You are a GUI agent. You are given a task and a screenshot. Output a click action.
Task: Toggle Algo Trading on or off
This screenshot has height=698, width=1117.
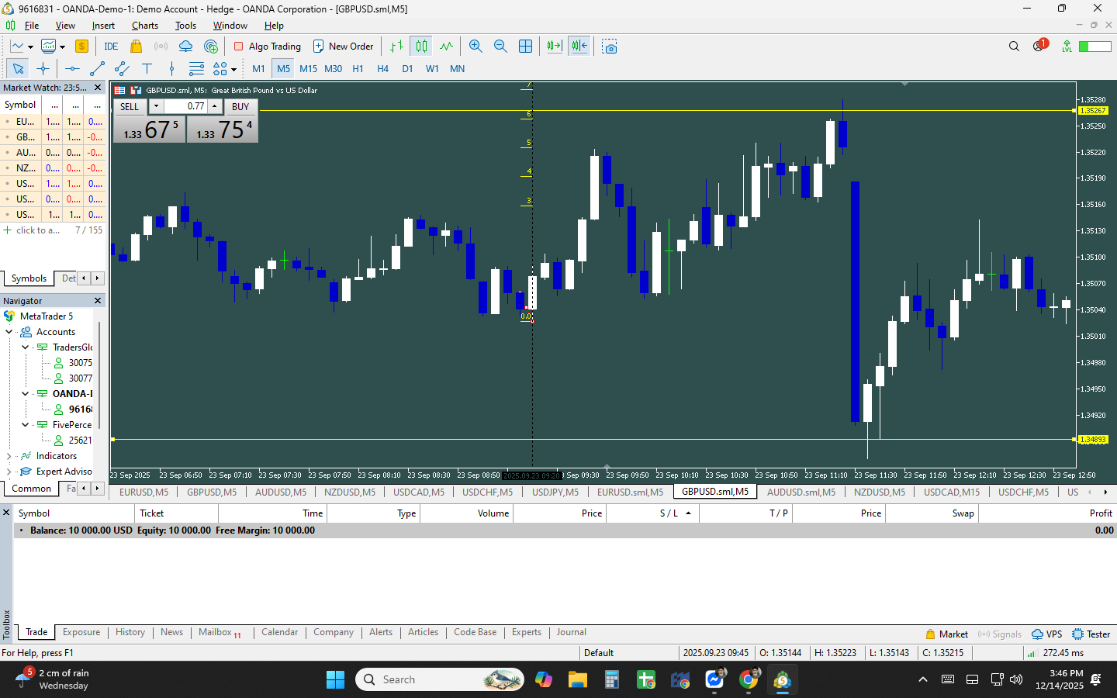tap(268, 47)
